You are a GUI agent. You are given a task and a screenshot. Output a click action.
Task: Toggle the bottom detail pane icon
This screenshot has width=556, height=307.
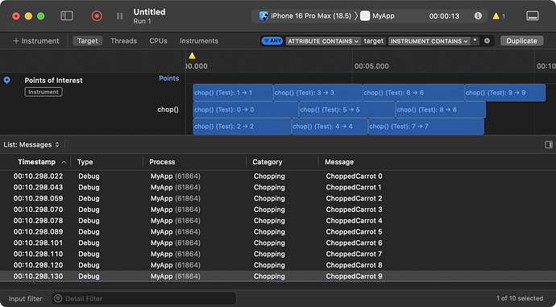pyautogui.click(x=533, y=16)
